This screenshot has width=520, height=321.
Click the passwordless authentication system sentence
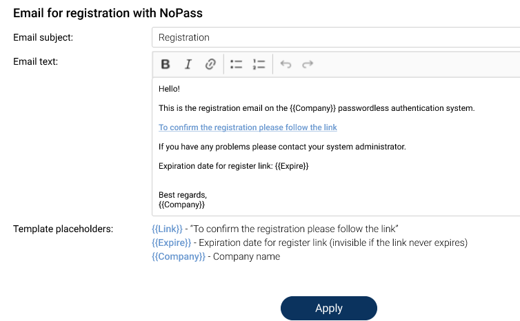coord(317,108)
